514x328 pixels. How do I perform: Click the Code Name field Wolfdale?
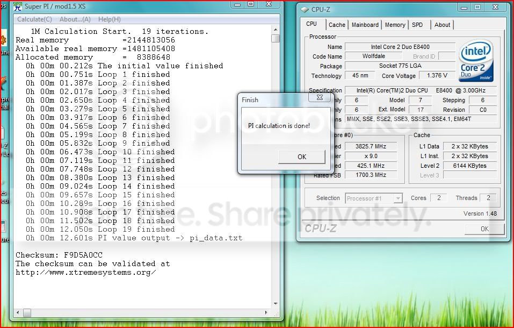click(373, 56)
